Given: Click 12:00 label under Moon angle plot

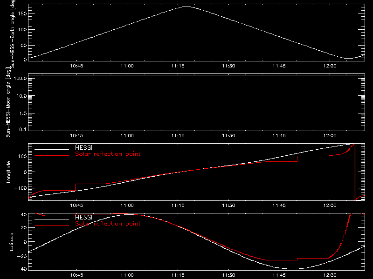Looking at the screenshot, I should 330,135.
